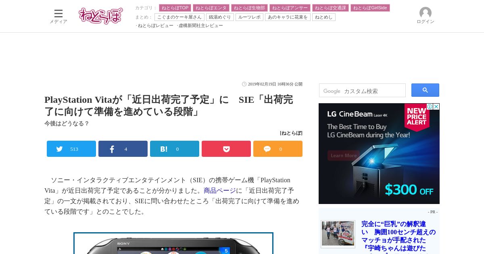Open the LG CineBeam $300 OFF banner
This screenshot has width=484, height=254.
379,154
